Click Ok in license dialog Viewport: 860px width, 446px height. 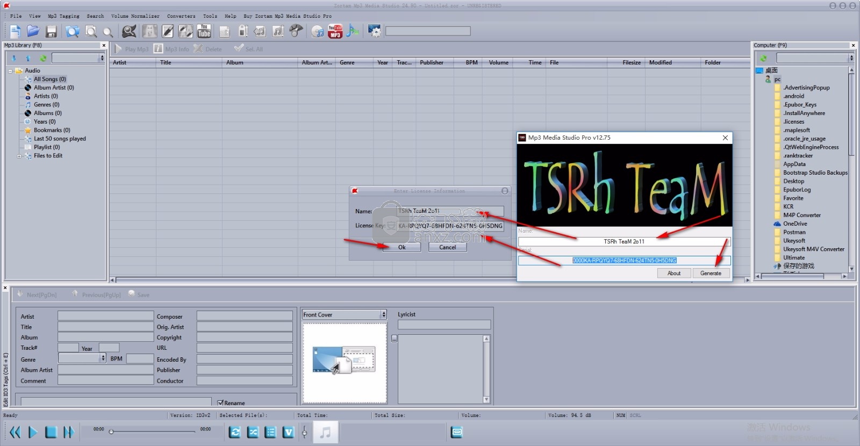(402, 247)
